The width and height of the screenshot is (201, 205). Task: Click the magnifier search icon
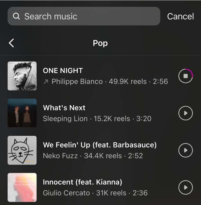(x=17, y=16)
